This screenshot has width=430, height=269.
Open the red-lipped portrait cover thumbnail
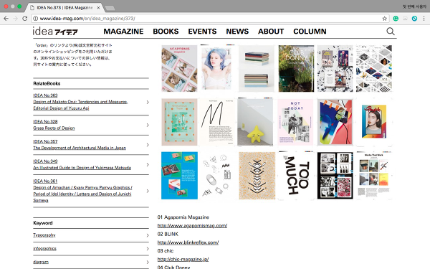click(374, 121)
